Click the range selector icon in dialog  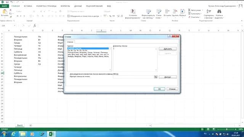click(x=156, y=77)
